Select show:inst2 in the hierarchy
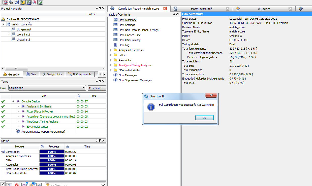 point(23,40)
